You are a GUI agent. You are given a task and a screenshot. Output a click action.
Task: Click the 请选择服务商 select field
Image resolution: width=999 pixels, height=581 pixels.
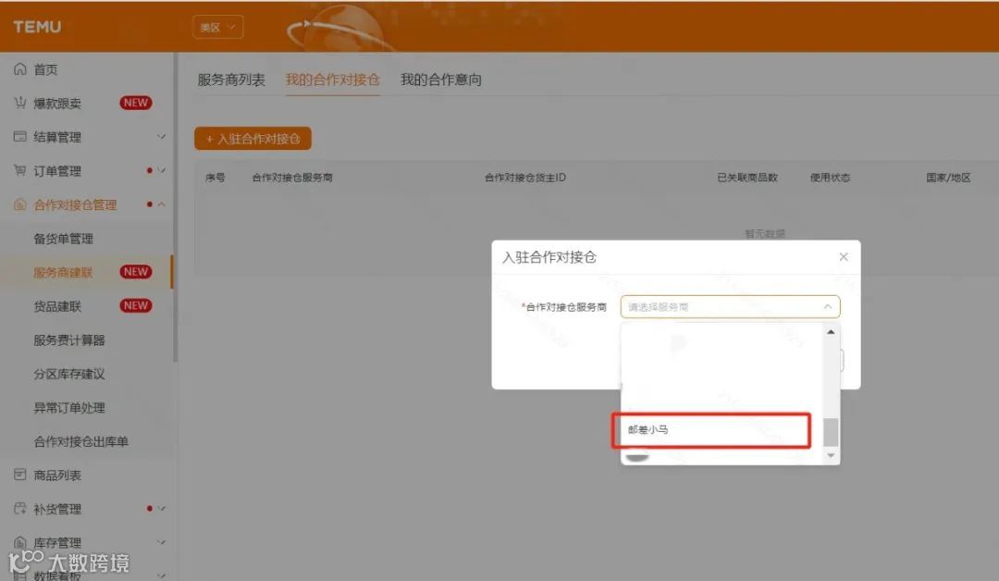pos(730,307)
